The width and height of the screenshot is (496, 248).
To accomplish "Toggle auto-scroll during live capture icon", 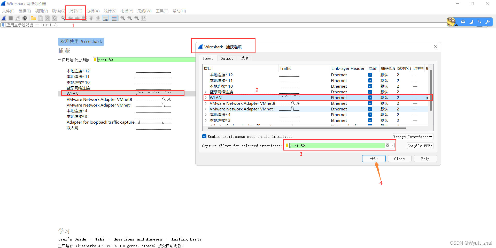I will click(105, 18).
